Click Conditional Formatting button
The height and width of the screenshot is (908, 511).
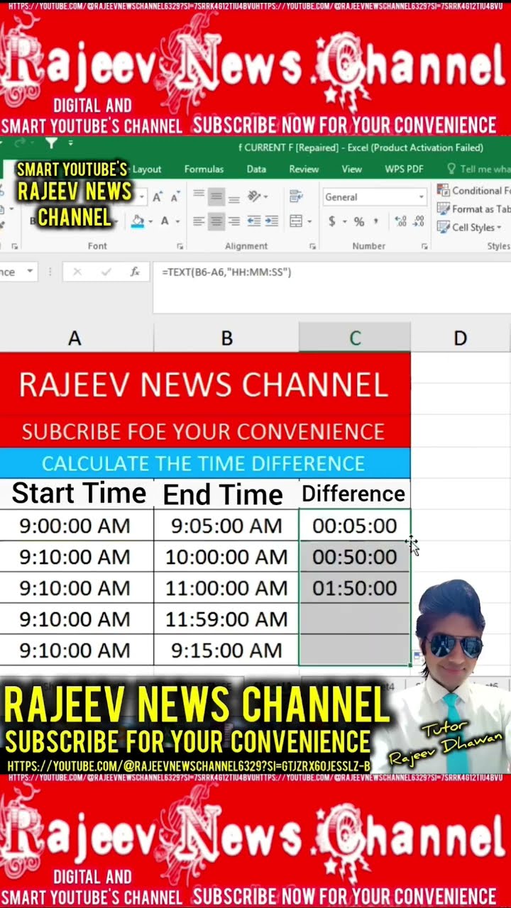pyautogui.click(x=473, y=190)
